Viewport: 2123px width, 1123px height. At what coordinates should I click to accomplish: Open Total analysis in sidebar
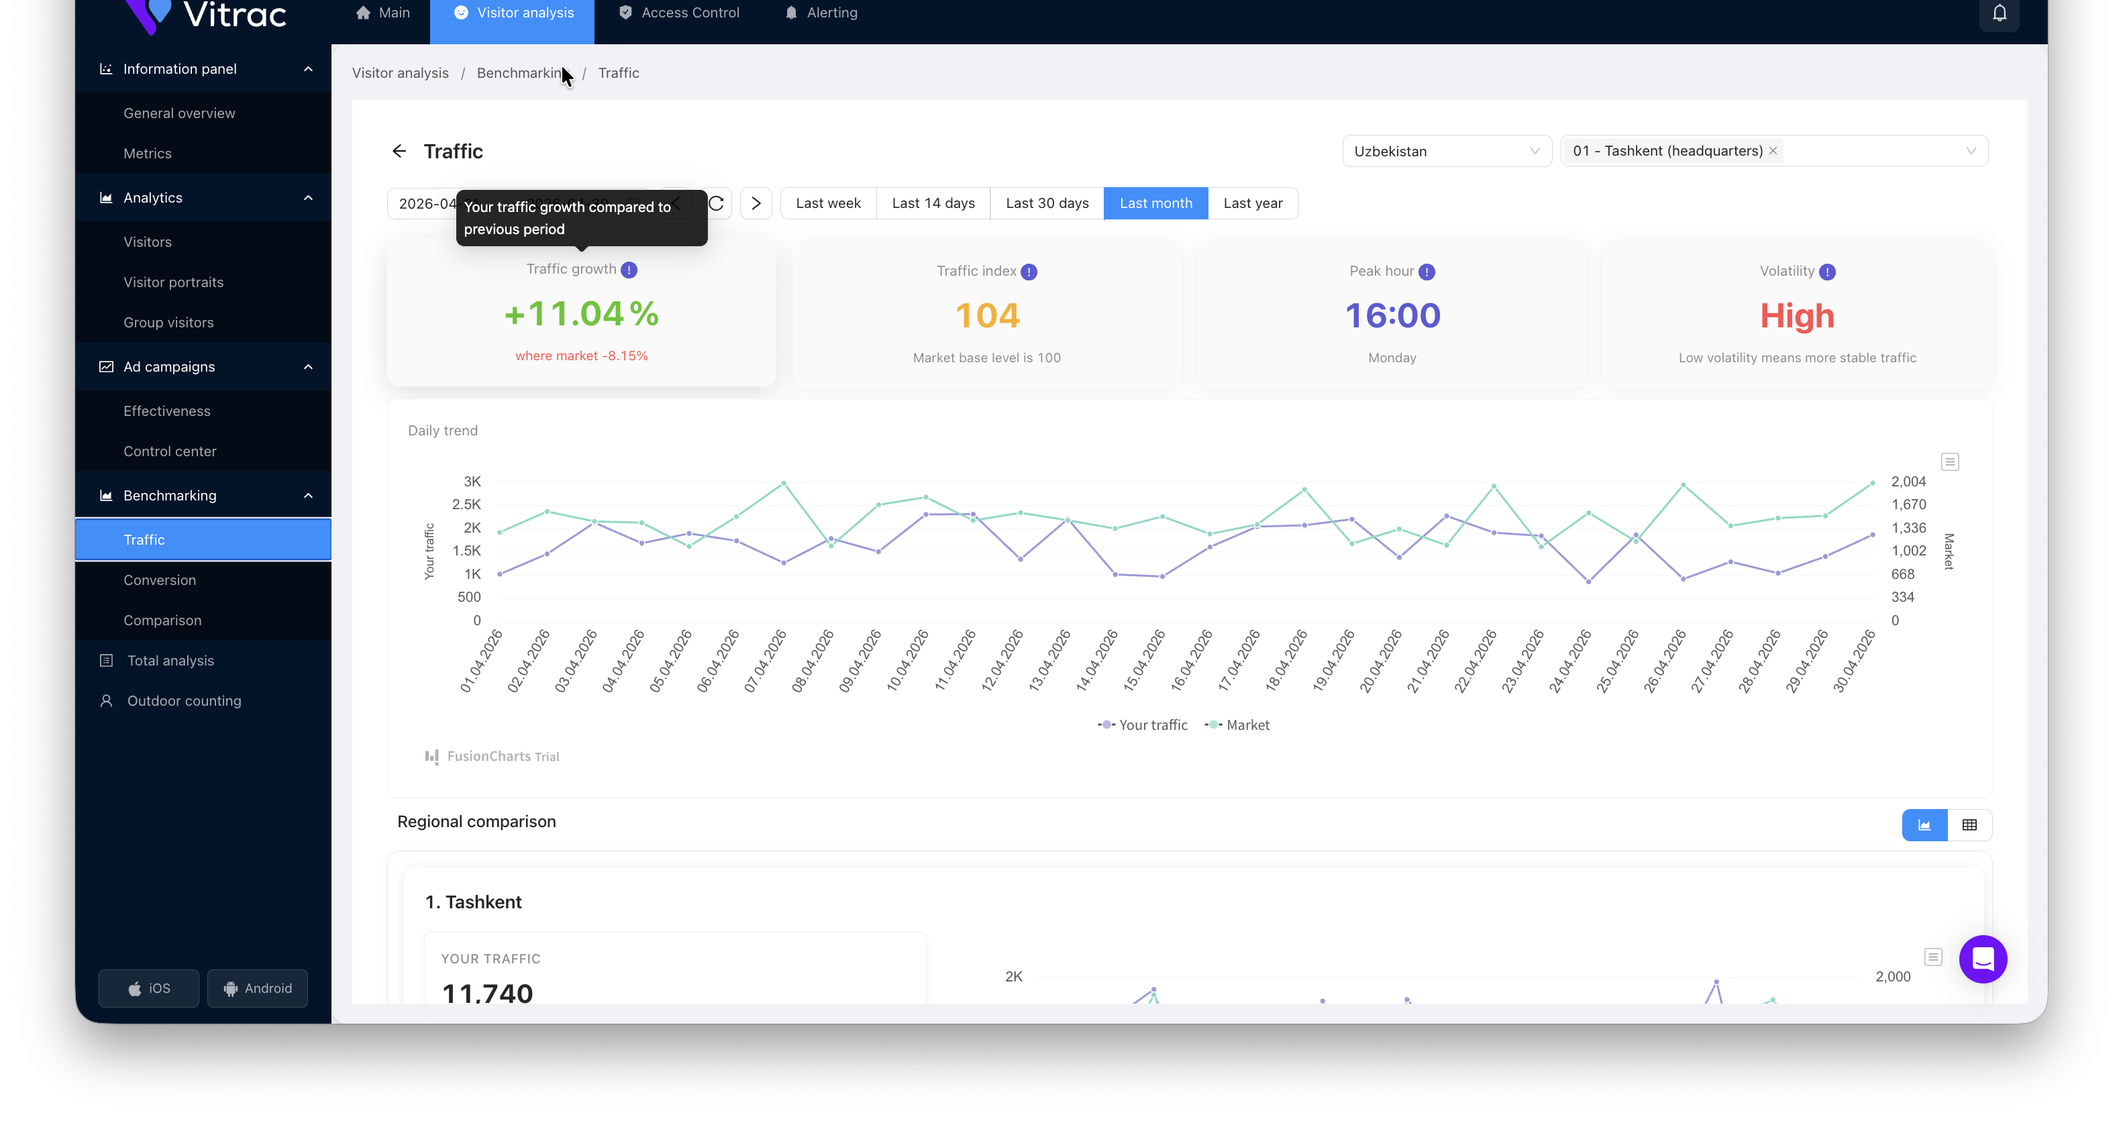[203, 660]
